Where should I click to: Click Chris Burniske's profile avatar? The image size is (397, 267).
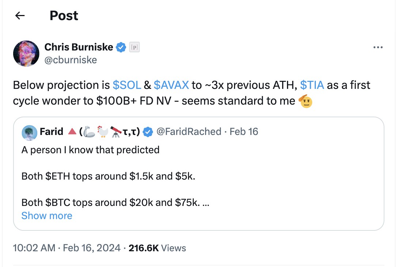point(26,53)
